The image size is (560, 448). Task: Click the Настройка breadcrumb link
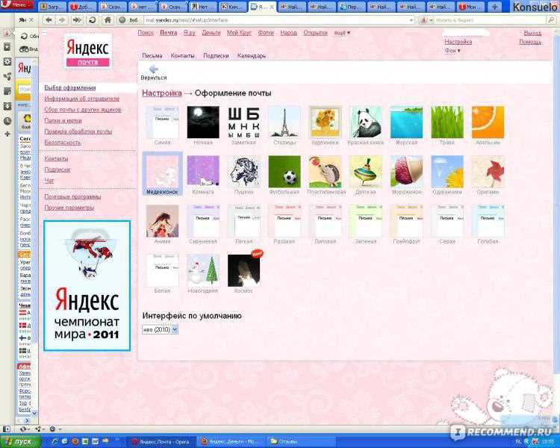click(x=162, y=93)
